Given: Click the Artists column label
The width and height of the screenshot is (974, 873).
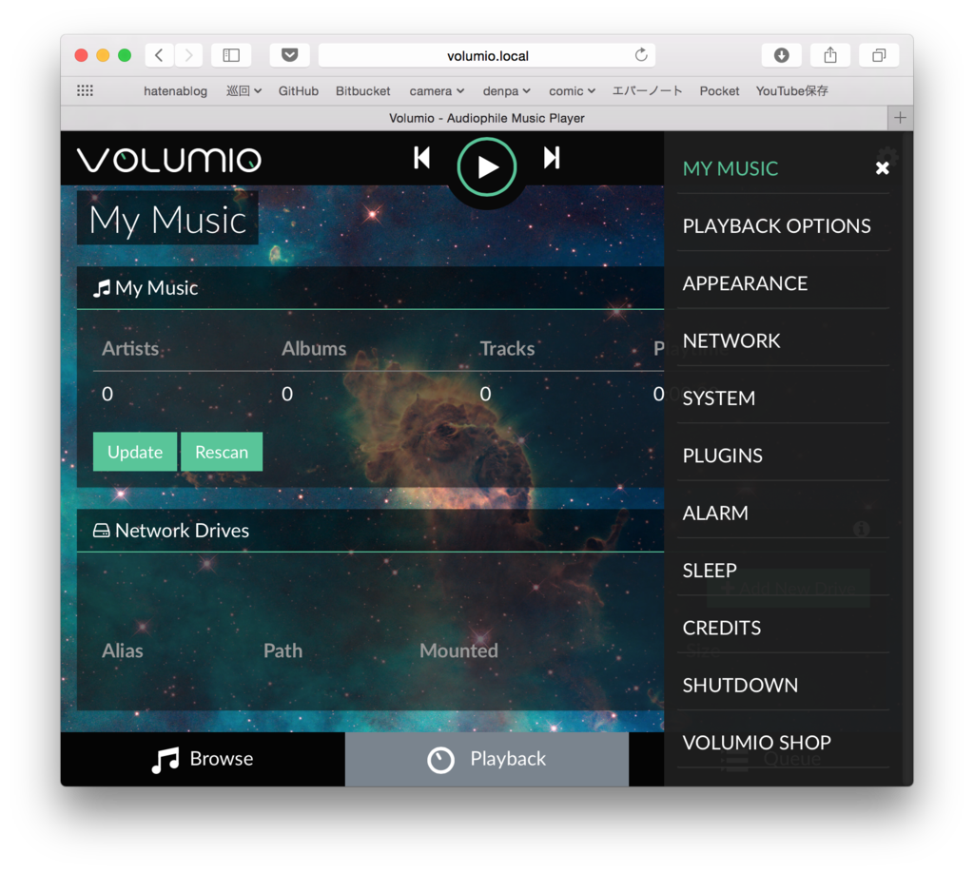Looking at the screenshot, I should [130, 348].
